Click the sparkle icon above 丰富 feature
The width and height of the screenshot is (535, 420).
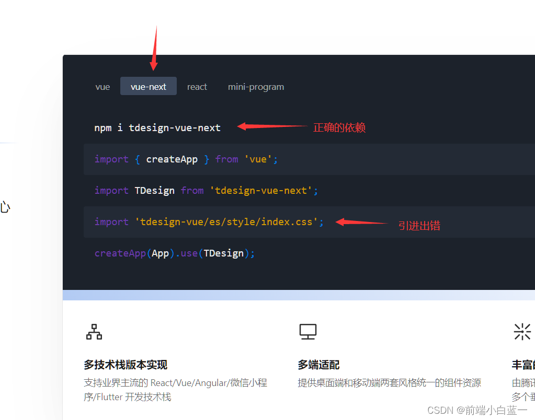coord(522,331)
